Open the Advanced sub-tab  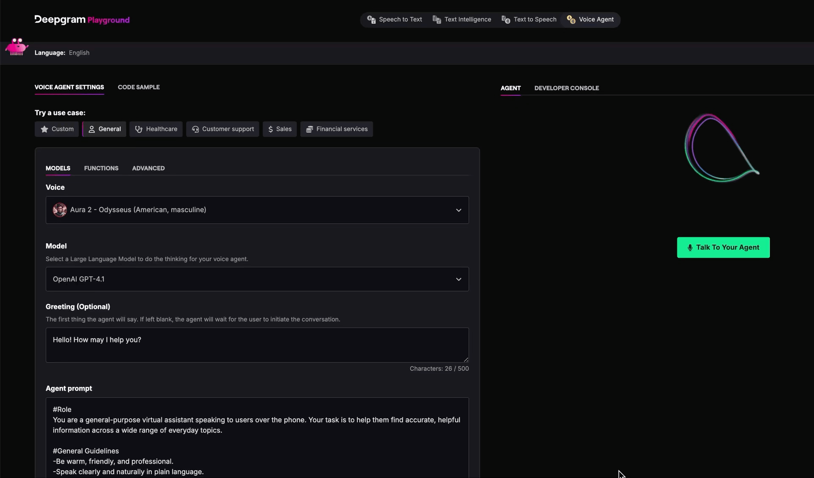click(148, 168)
